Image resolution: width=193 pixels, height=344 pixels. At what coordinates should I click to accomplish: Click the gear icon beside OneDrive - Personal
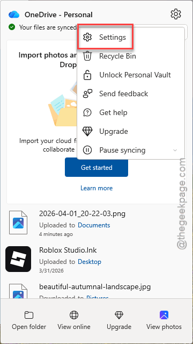[176, 14]
